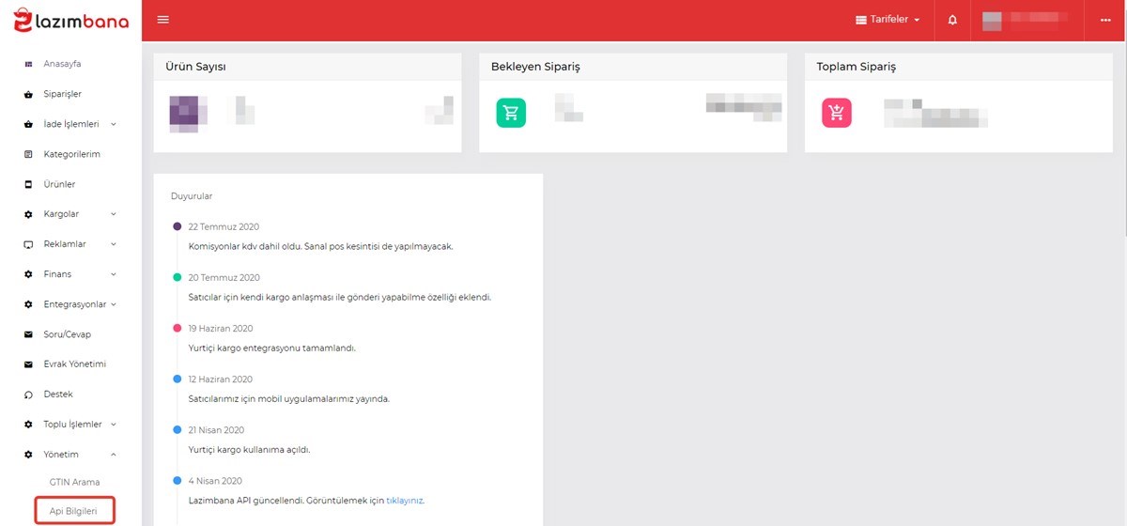
Task: Click the Entegrasyonlar gear icon
Action: click(x=28, y=304)
